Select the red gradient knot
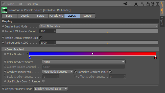This screenshot has width=165, height=93. [x=155, y=57]
